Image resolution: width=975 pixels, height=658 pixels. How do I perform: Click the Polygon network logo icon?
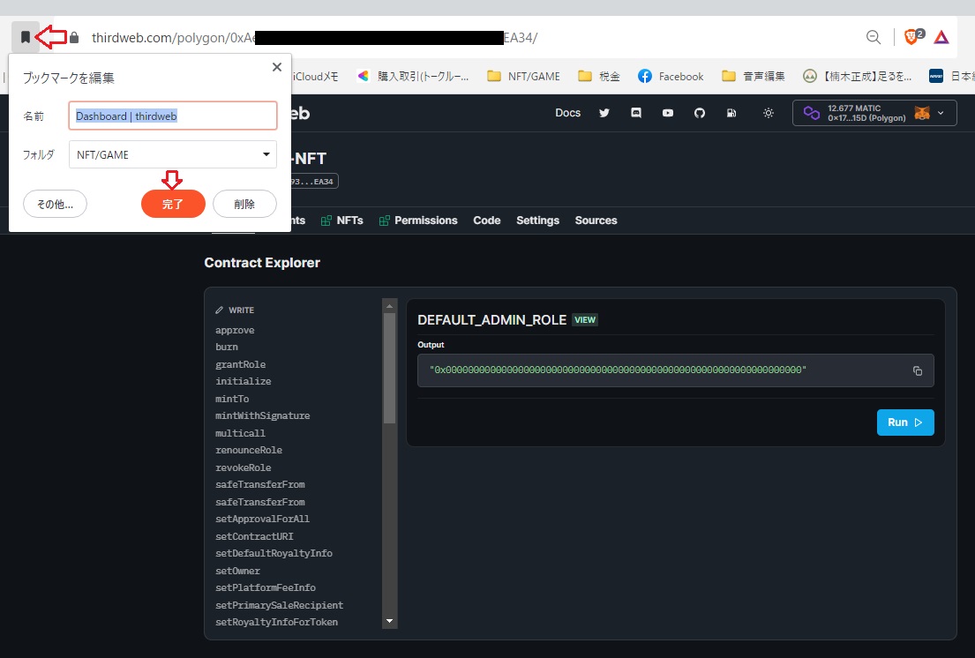[x=812, y=113]
